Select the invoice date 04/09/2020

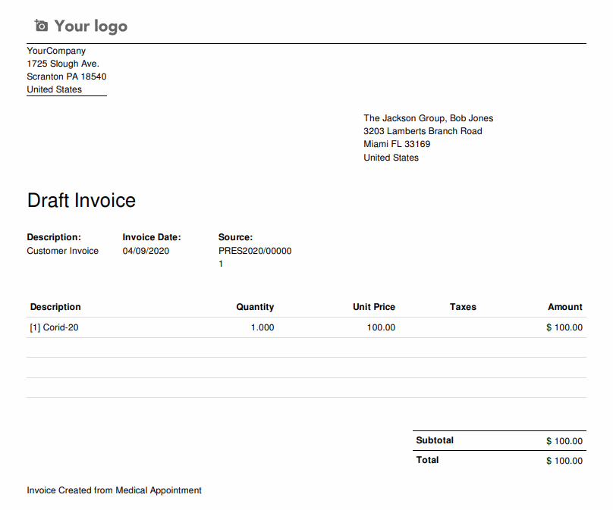(x=146, y=251)
